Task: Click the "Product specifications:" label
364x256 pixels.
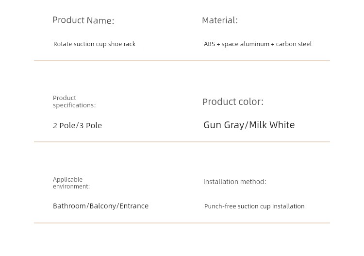Action: click(x=74, y=102)
